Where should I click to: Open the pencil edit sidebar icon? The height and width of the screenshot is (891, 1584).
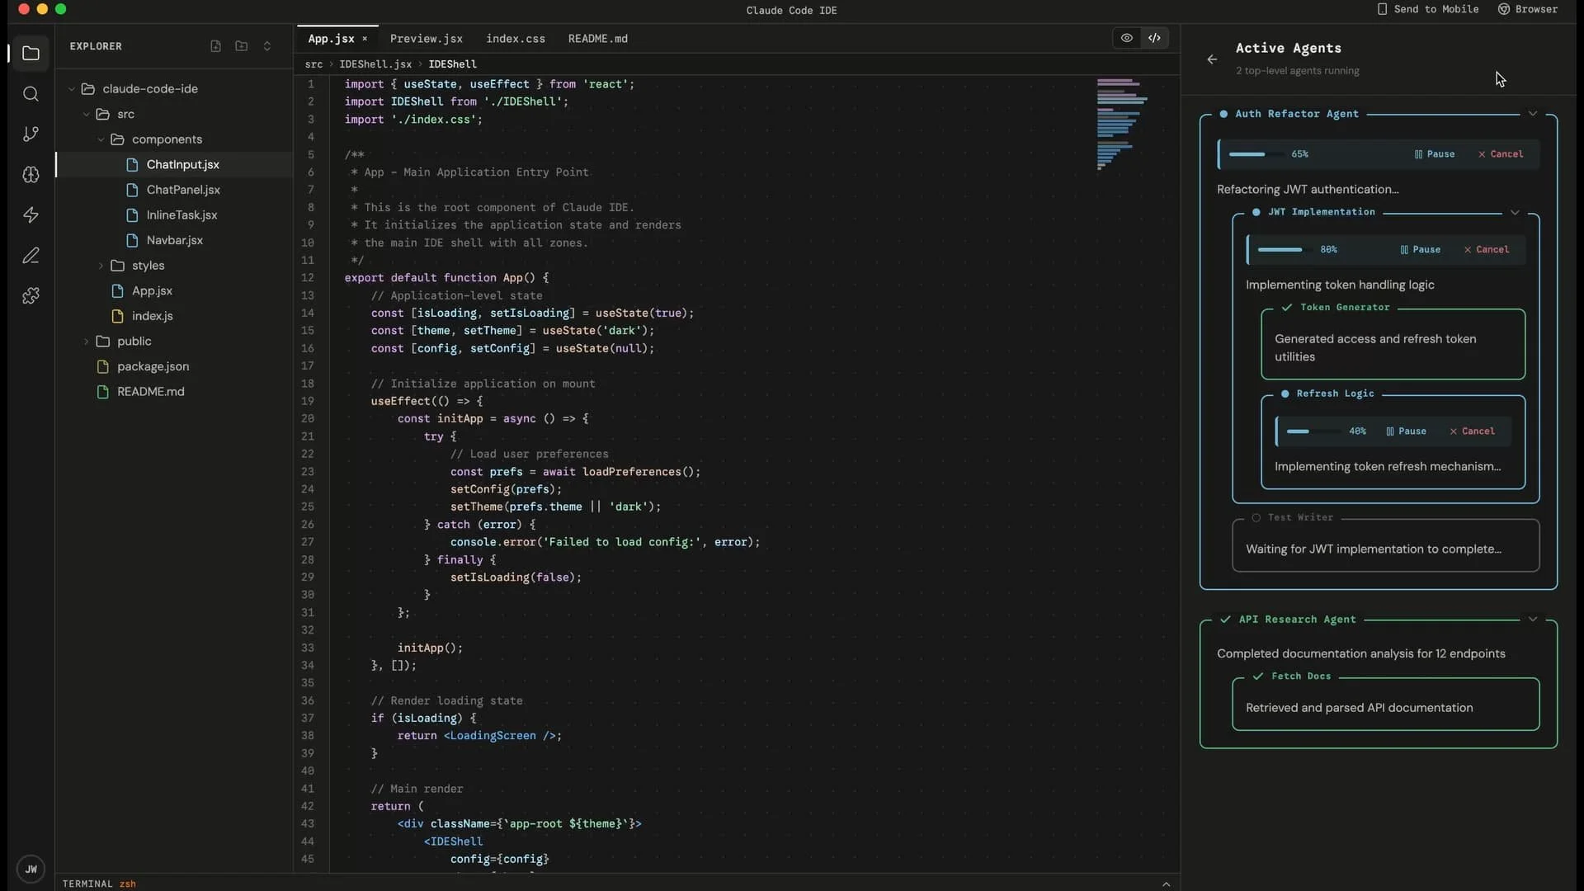31,256
